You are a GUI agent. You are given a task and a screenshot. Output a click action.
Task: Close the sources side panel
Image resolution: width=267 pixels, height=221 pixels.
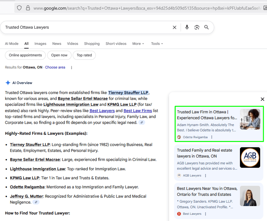point(262,99)
